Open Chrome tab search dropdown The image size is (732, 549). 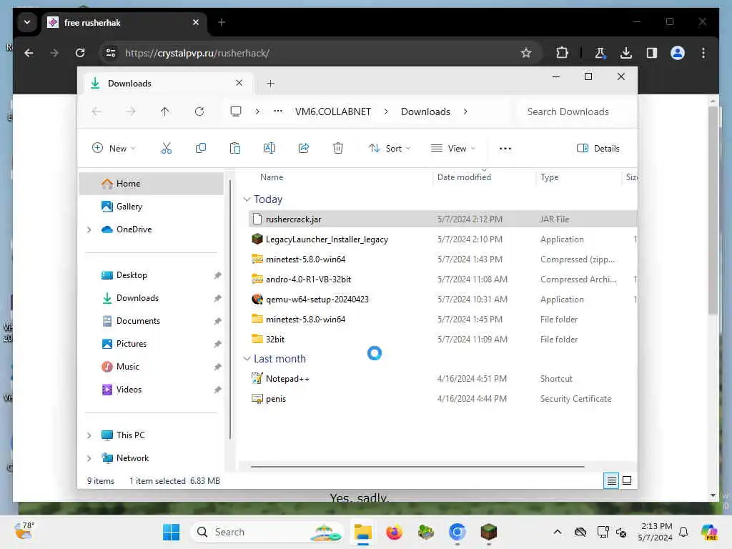27,22
